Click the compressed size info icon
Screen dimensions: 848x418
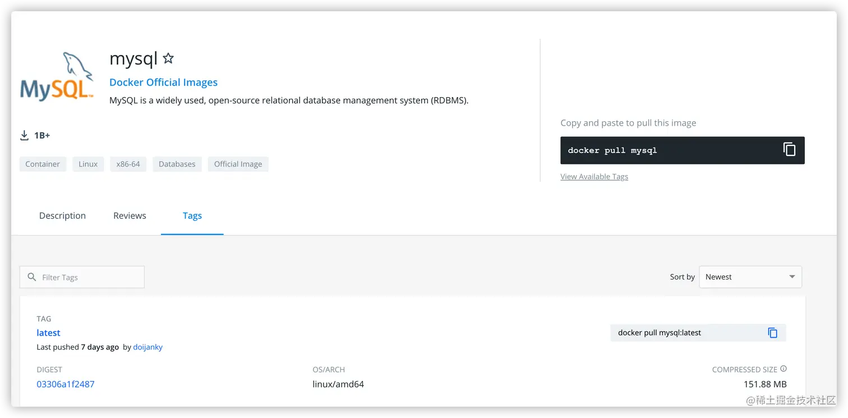(784, 369)
